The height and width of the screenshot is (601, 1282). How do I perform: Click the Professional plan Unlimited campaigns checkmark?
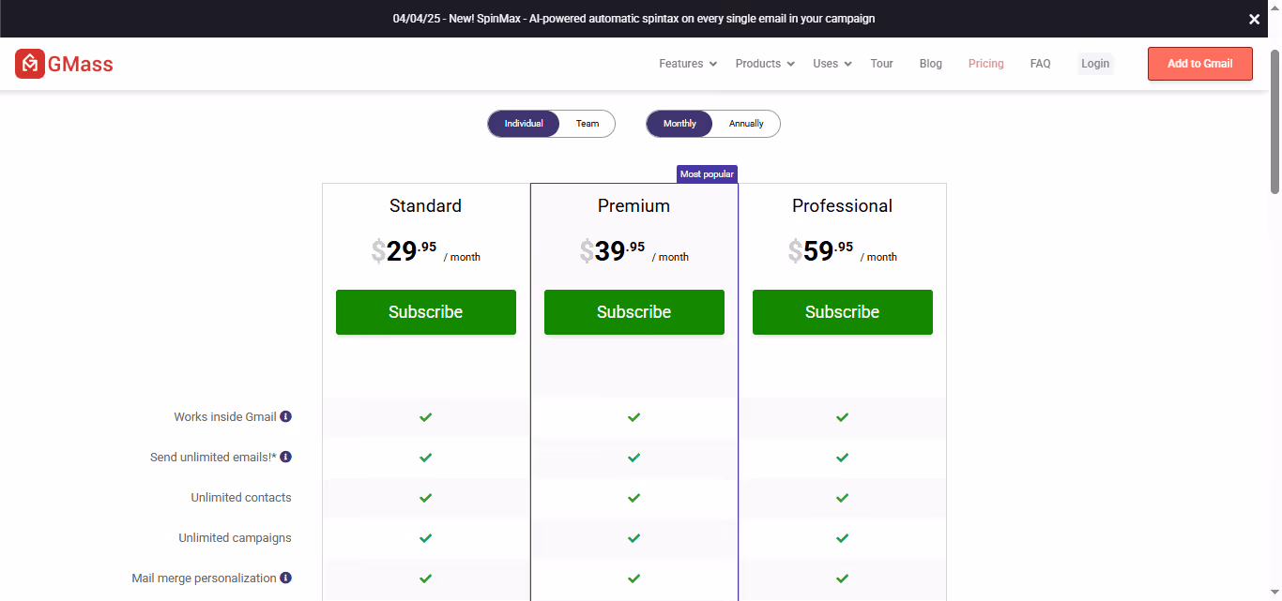point(842,538)
